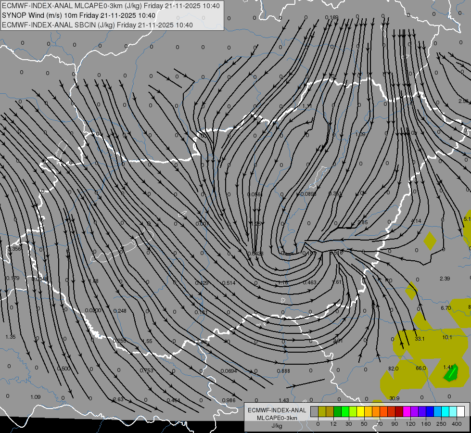The width and height of the screenshot is (471, 433).
Task: Click the map value 0.179
Action: click(13, 278)
